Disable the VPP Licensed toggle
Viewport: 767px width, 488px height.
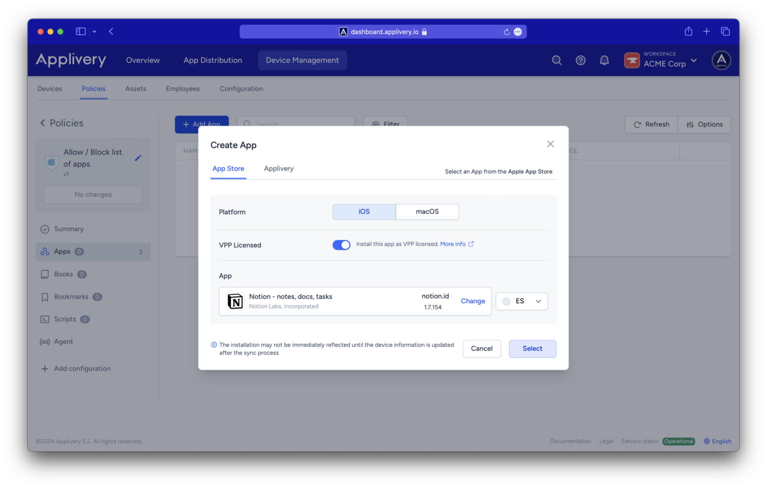tap(342, 245)
